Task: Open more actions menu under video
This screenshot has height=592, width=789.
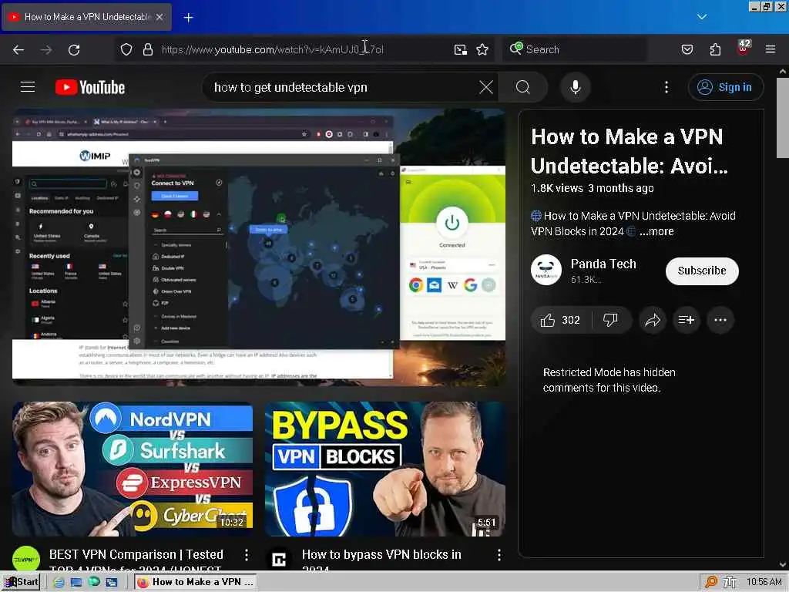Action: point(720,320)
